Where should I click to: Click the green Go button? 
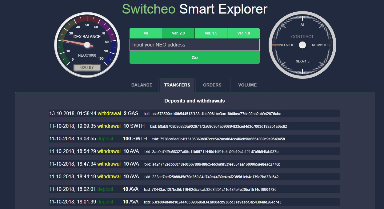pos(194,58)
